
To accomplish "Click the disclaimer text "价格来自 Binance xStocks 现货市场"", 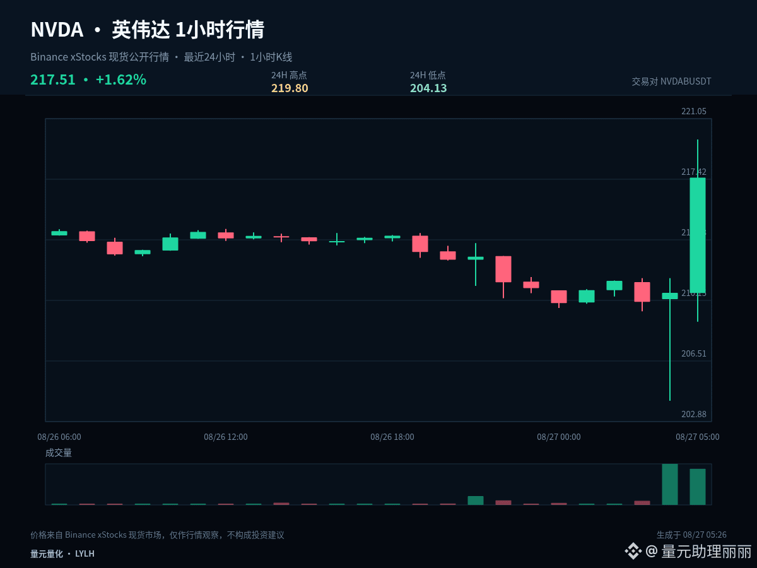I will tap(97, 535).
